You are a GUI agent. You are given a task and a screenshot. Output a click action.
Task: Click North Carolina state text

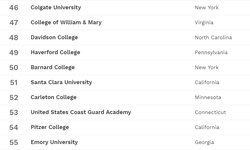point(213,37)
